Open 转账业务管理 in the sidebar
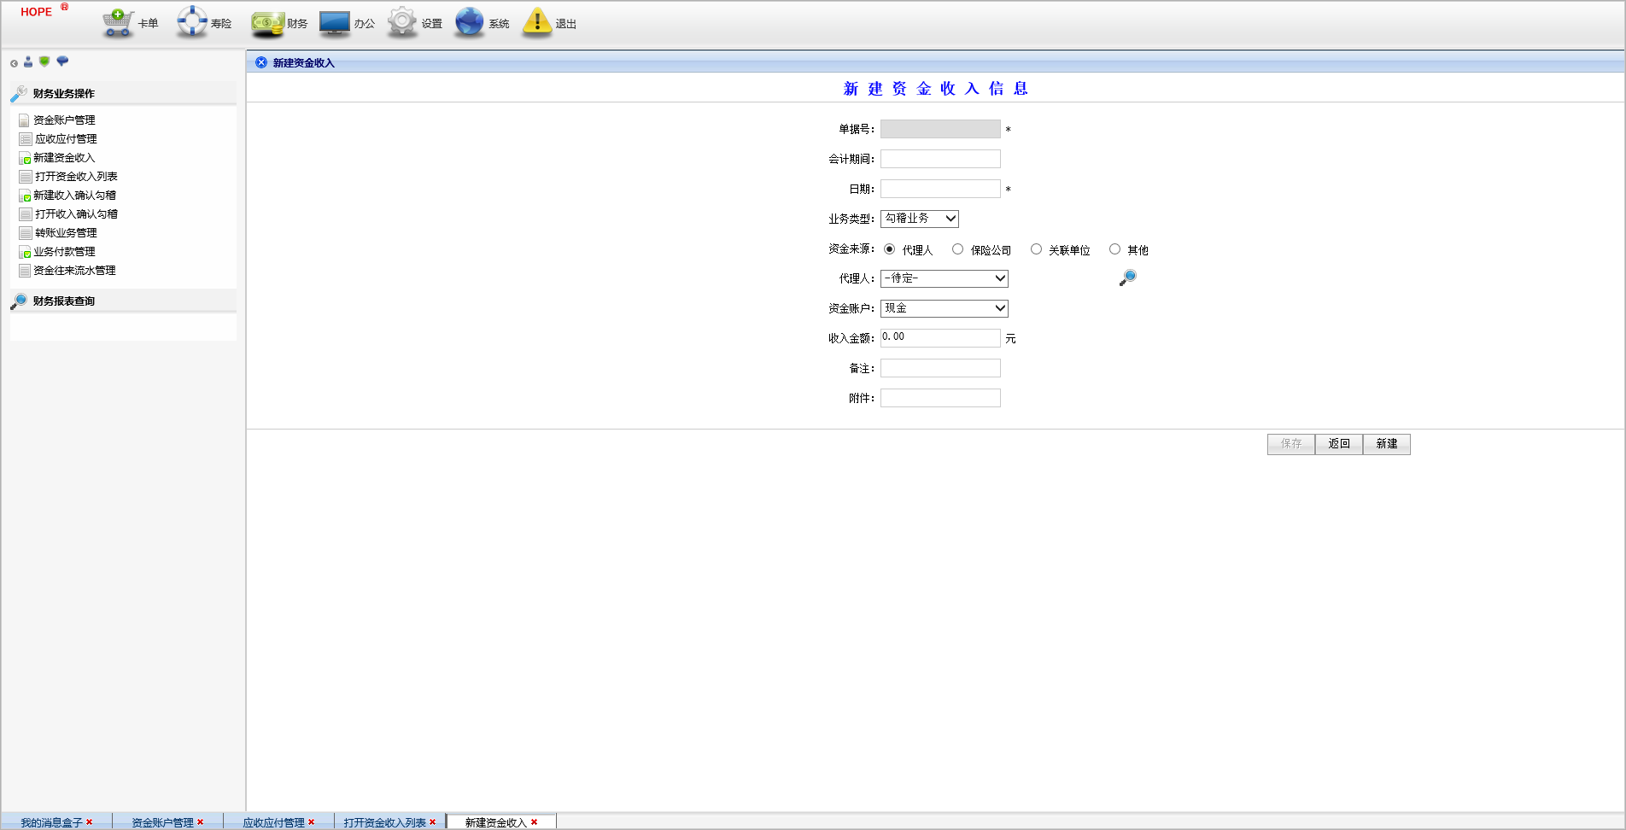Image resolution: width=1626 pixels, height=830 pixels. pyautogui.click(x=66, y=233)
